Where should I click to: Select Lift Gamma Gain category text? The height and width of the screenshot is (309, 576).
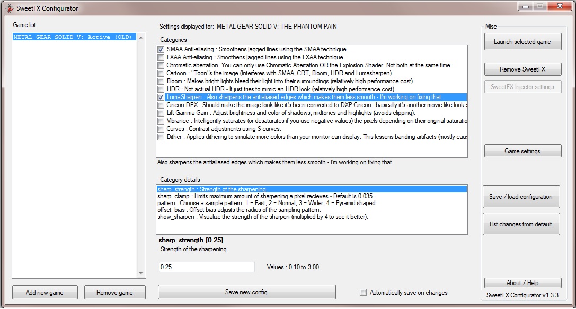click(x=291, y=113)
